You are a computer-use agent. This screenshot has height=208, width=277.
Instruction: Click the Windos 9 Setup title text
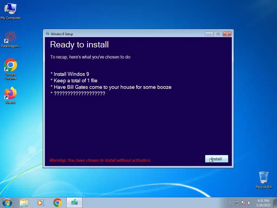tap(62, 34)
